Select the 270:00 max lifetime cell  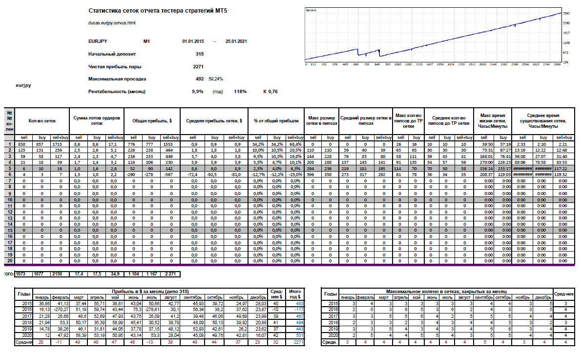click(484, 162)
